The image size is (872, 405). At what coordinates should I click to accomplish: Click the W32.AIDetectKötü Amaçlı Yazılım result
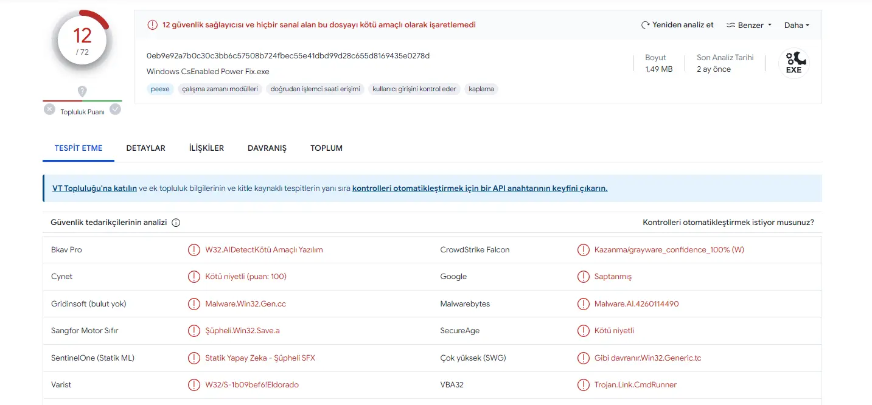point(264,250)
